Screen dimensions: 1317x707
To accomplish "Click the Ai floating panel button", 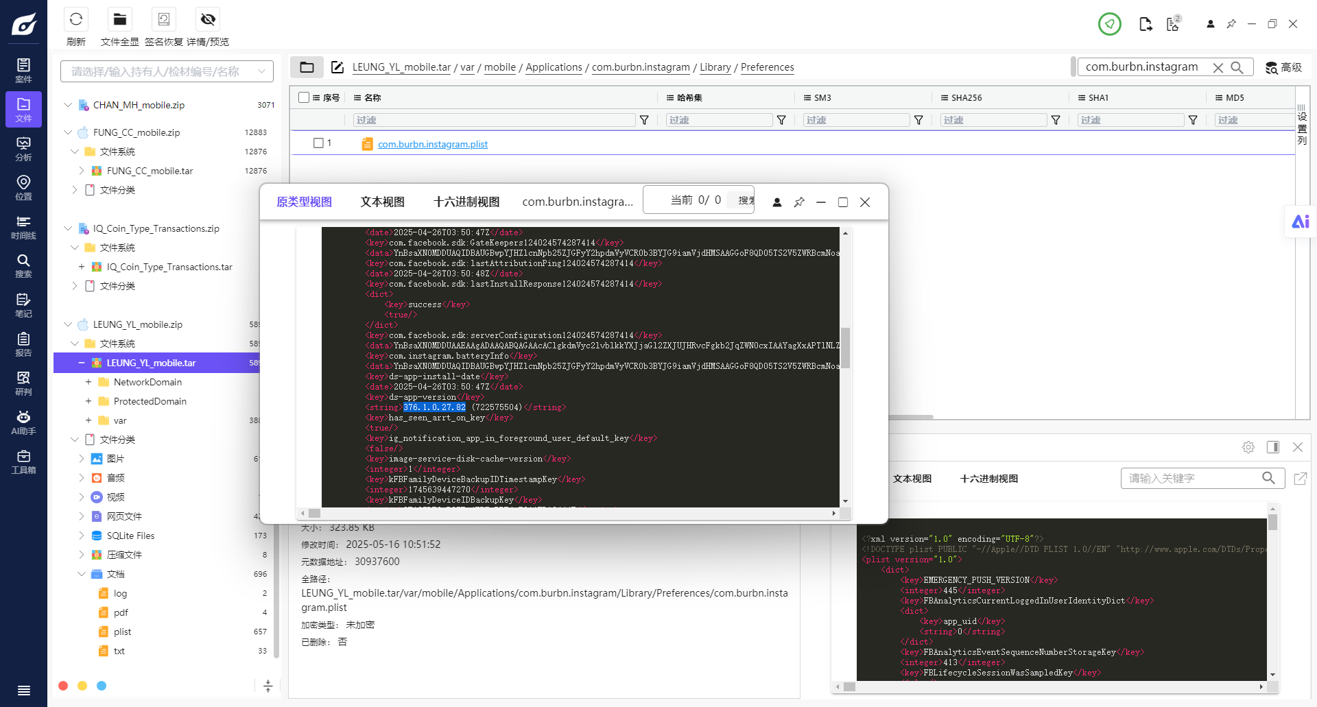I will pyautogui.click(x=1301, y=221).
